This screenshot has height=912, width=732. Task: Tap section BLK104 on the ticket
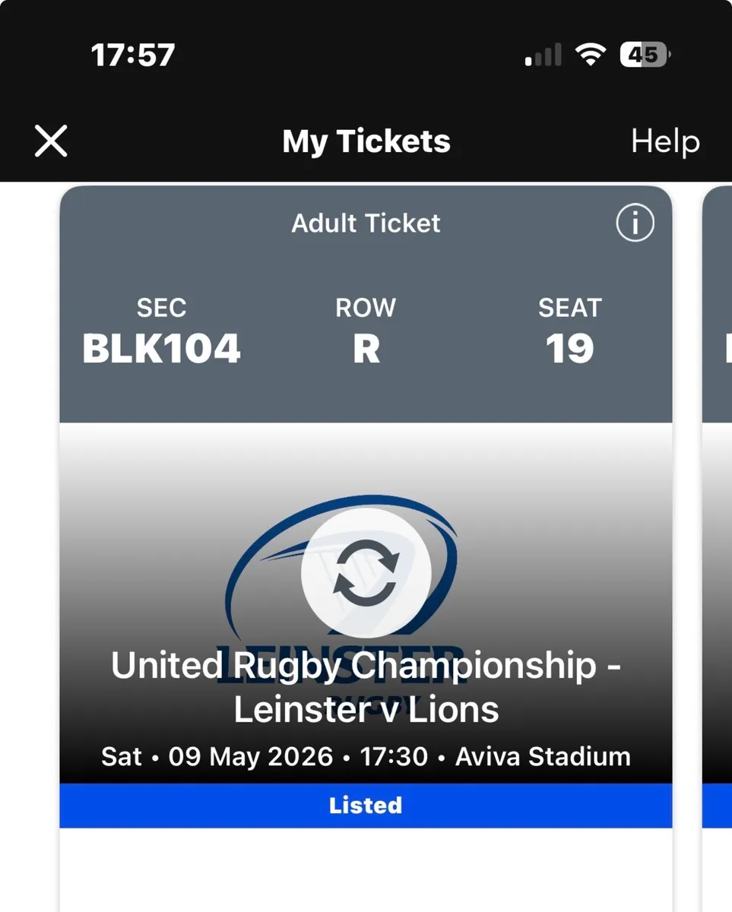161,348
